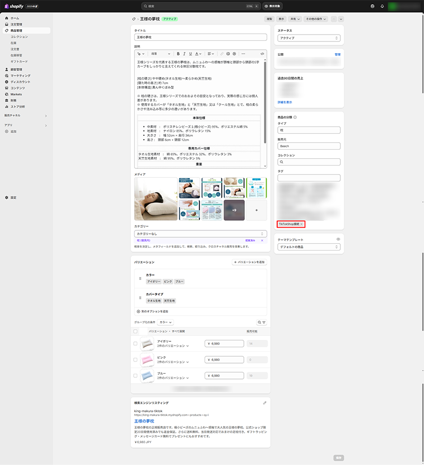Viewport: 424px width, 465px height.
Task: Click the 王様の夢枕 search listing title link
Action: click(x=144, y=421)
